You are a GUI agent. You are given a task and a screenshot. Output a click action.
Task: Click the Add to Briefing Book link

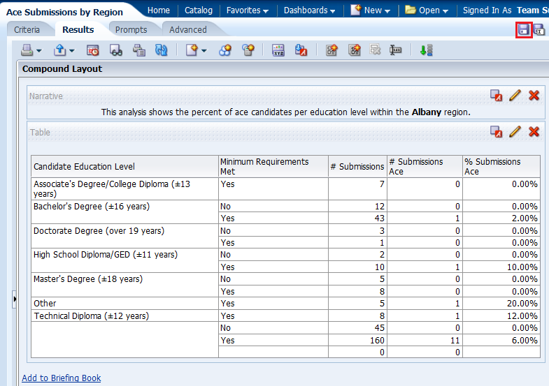click(62, 378)
